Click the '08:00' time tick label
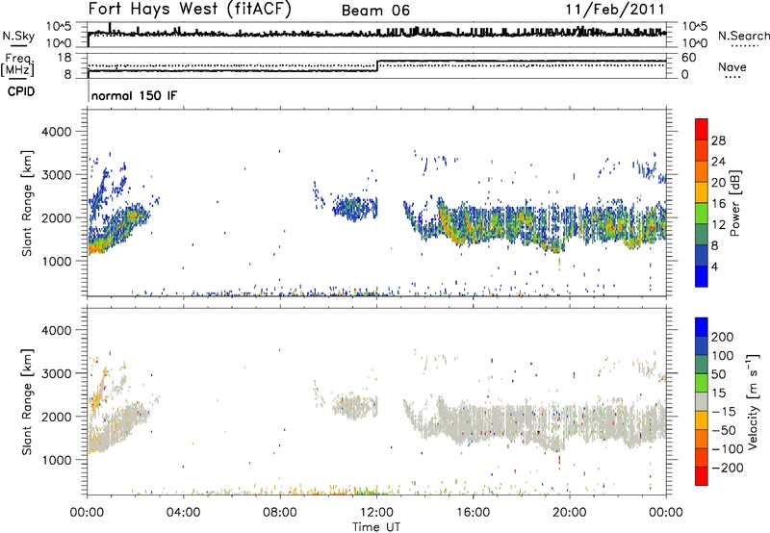The height and width of the screenshot is (533, 770). [x=279, y=513]
